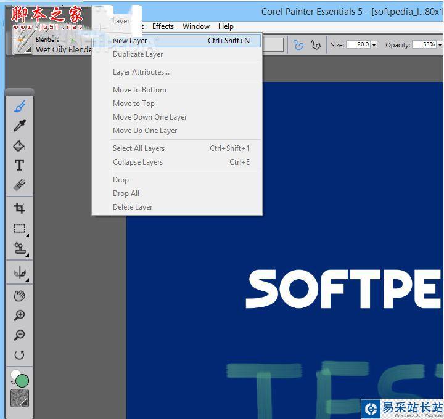Select the Brush tool in toolbox

(20, 106)
